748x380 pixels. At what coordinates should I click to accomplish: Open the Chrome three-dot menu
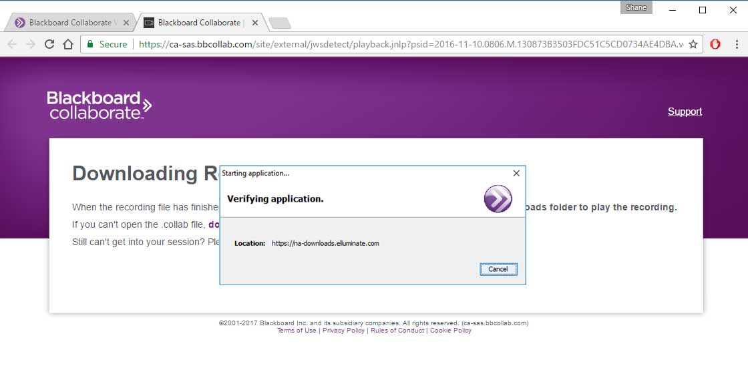click(737, 44)
